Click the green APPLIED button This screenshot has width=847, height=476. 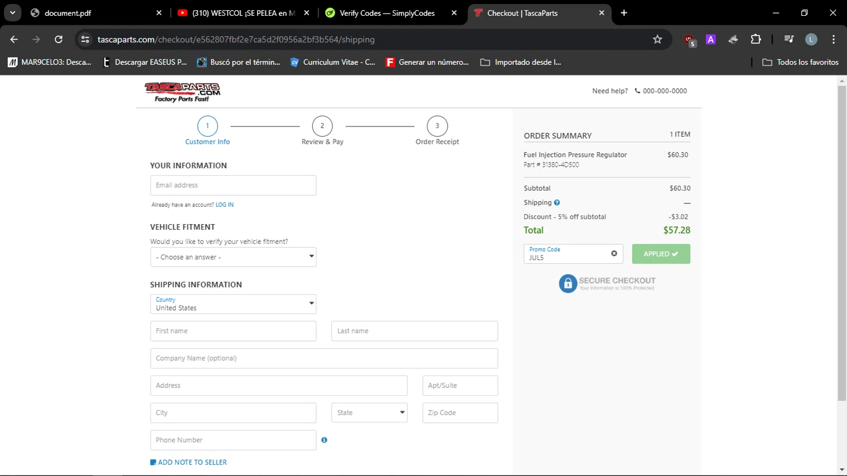(x=661, y=254)
